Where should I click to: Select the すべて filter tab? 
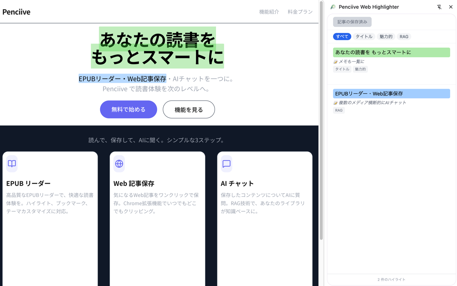coord(342,36)
